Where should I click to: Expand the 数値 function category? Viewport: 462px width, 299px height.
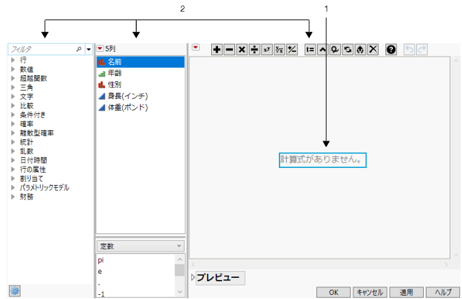(x=13, y=69)
